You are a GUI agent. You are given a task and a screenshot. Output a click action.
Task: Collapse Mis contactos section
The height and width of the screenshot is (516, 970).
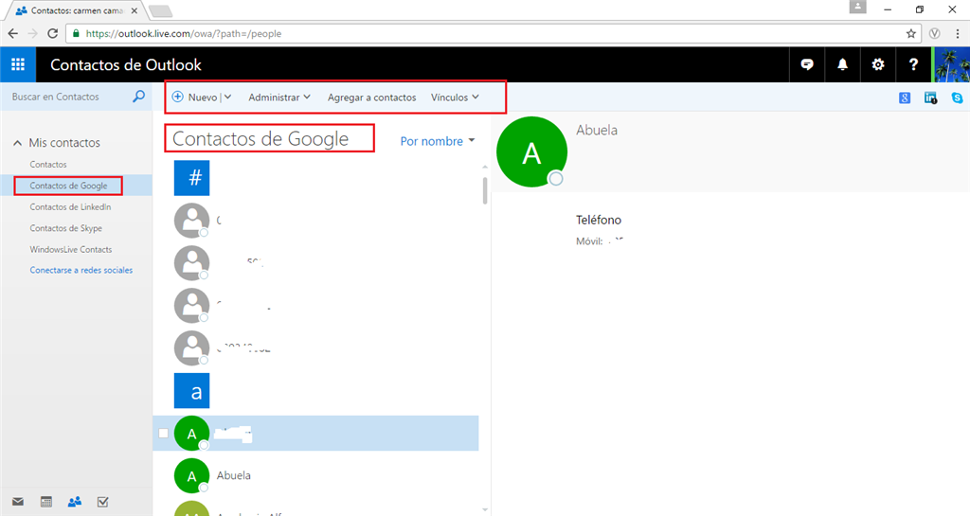17,143
